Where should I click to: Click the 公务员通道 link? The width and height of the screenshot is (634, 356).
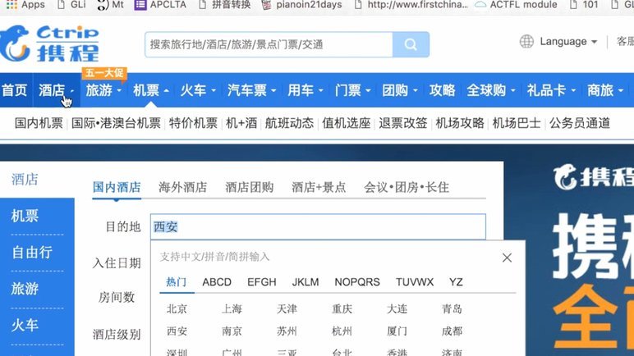coord(580,123)
